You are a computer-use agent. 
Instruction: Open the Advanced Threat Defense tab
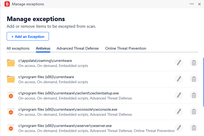click(x=78, y=48)
